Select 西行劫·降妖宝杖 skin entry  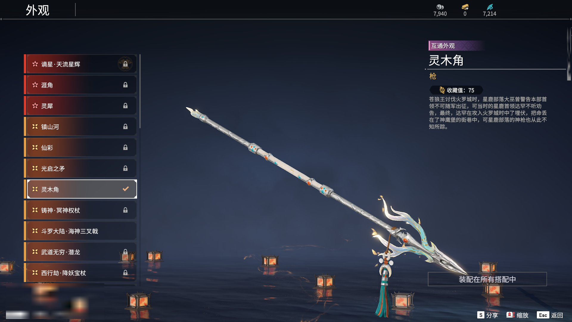pyautogui.click(x=80, y=273)
